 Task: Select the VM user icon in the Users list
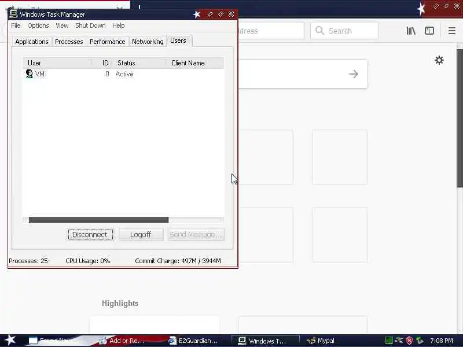pos(30,73)
